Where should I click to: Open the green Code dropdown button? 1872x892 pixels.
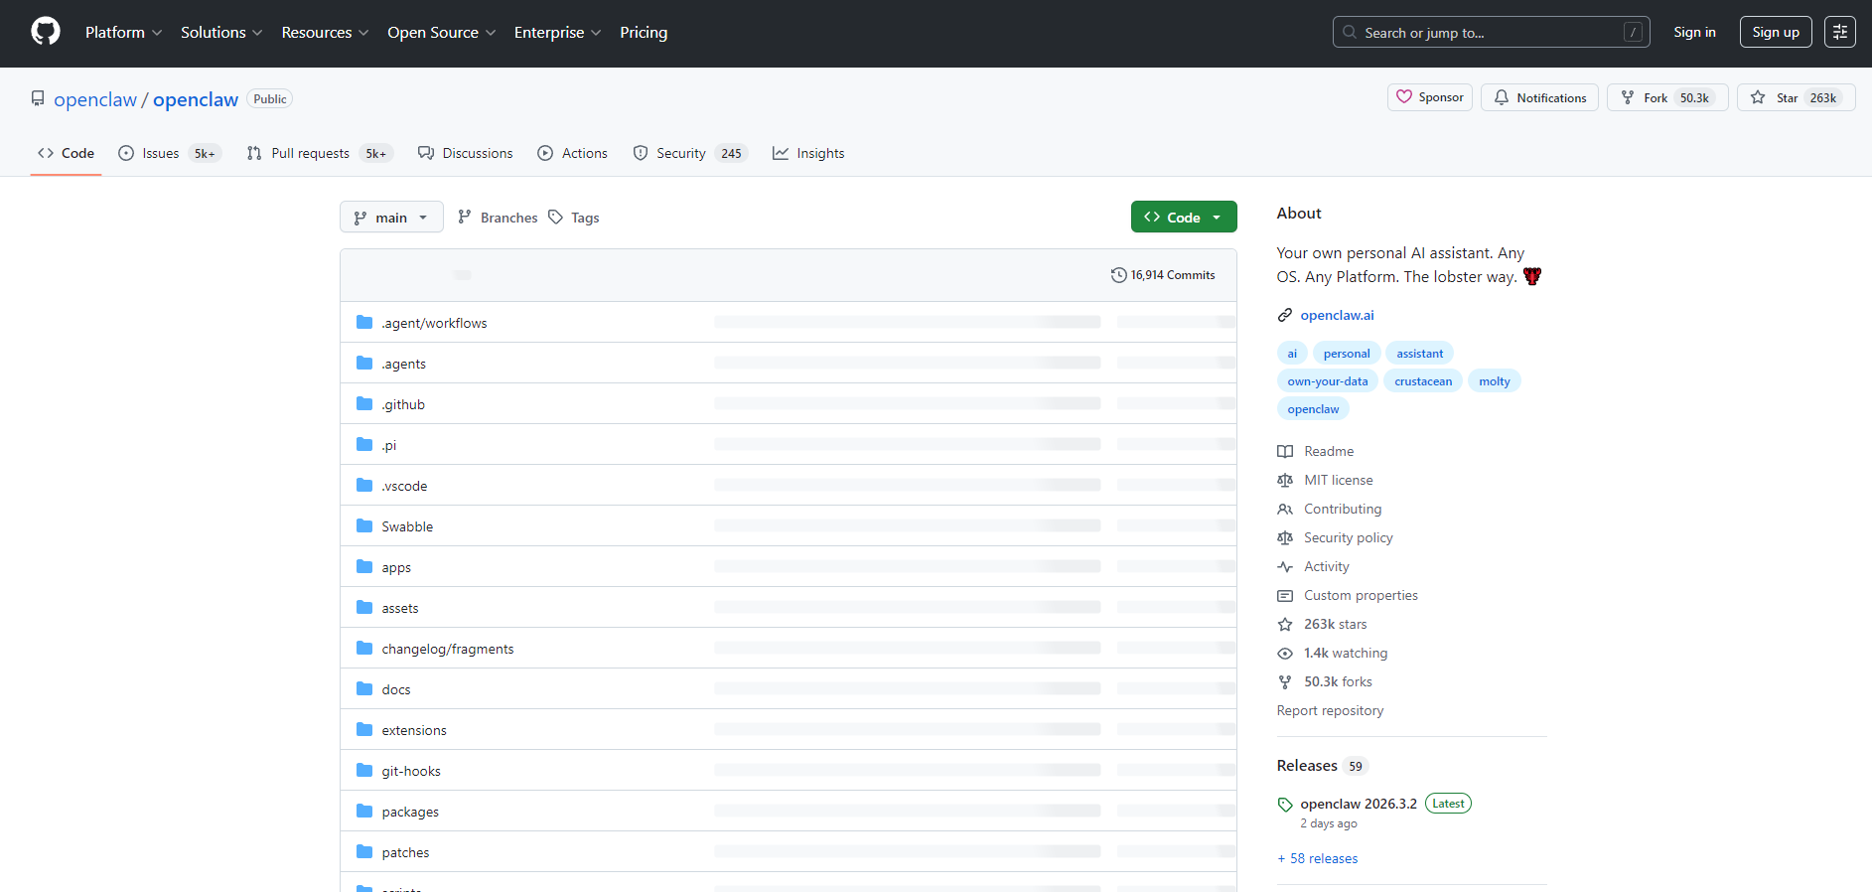1184,217
